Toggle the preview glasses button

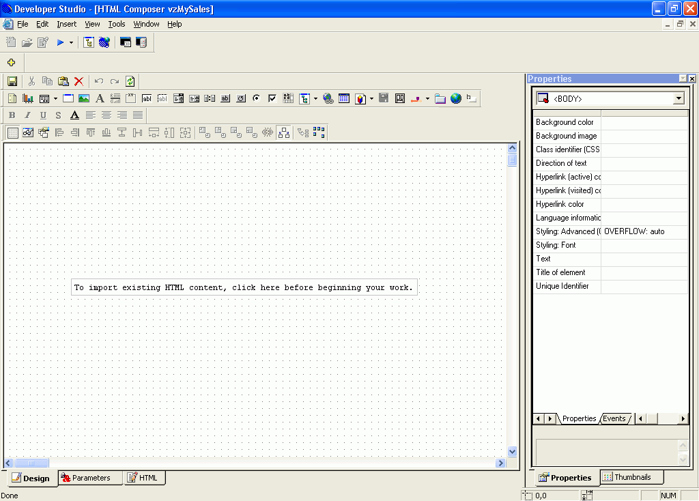[x=28, y=132]
